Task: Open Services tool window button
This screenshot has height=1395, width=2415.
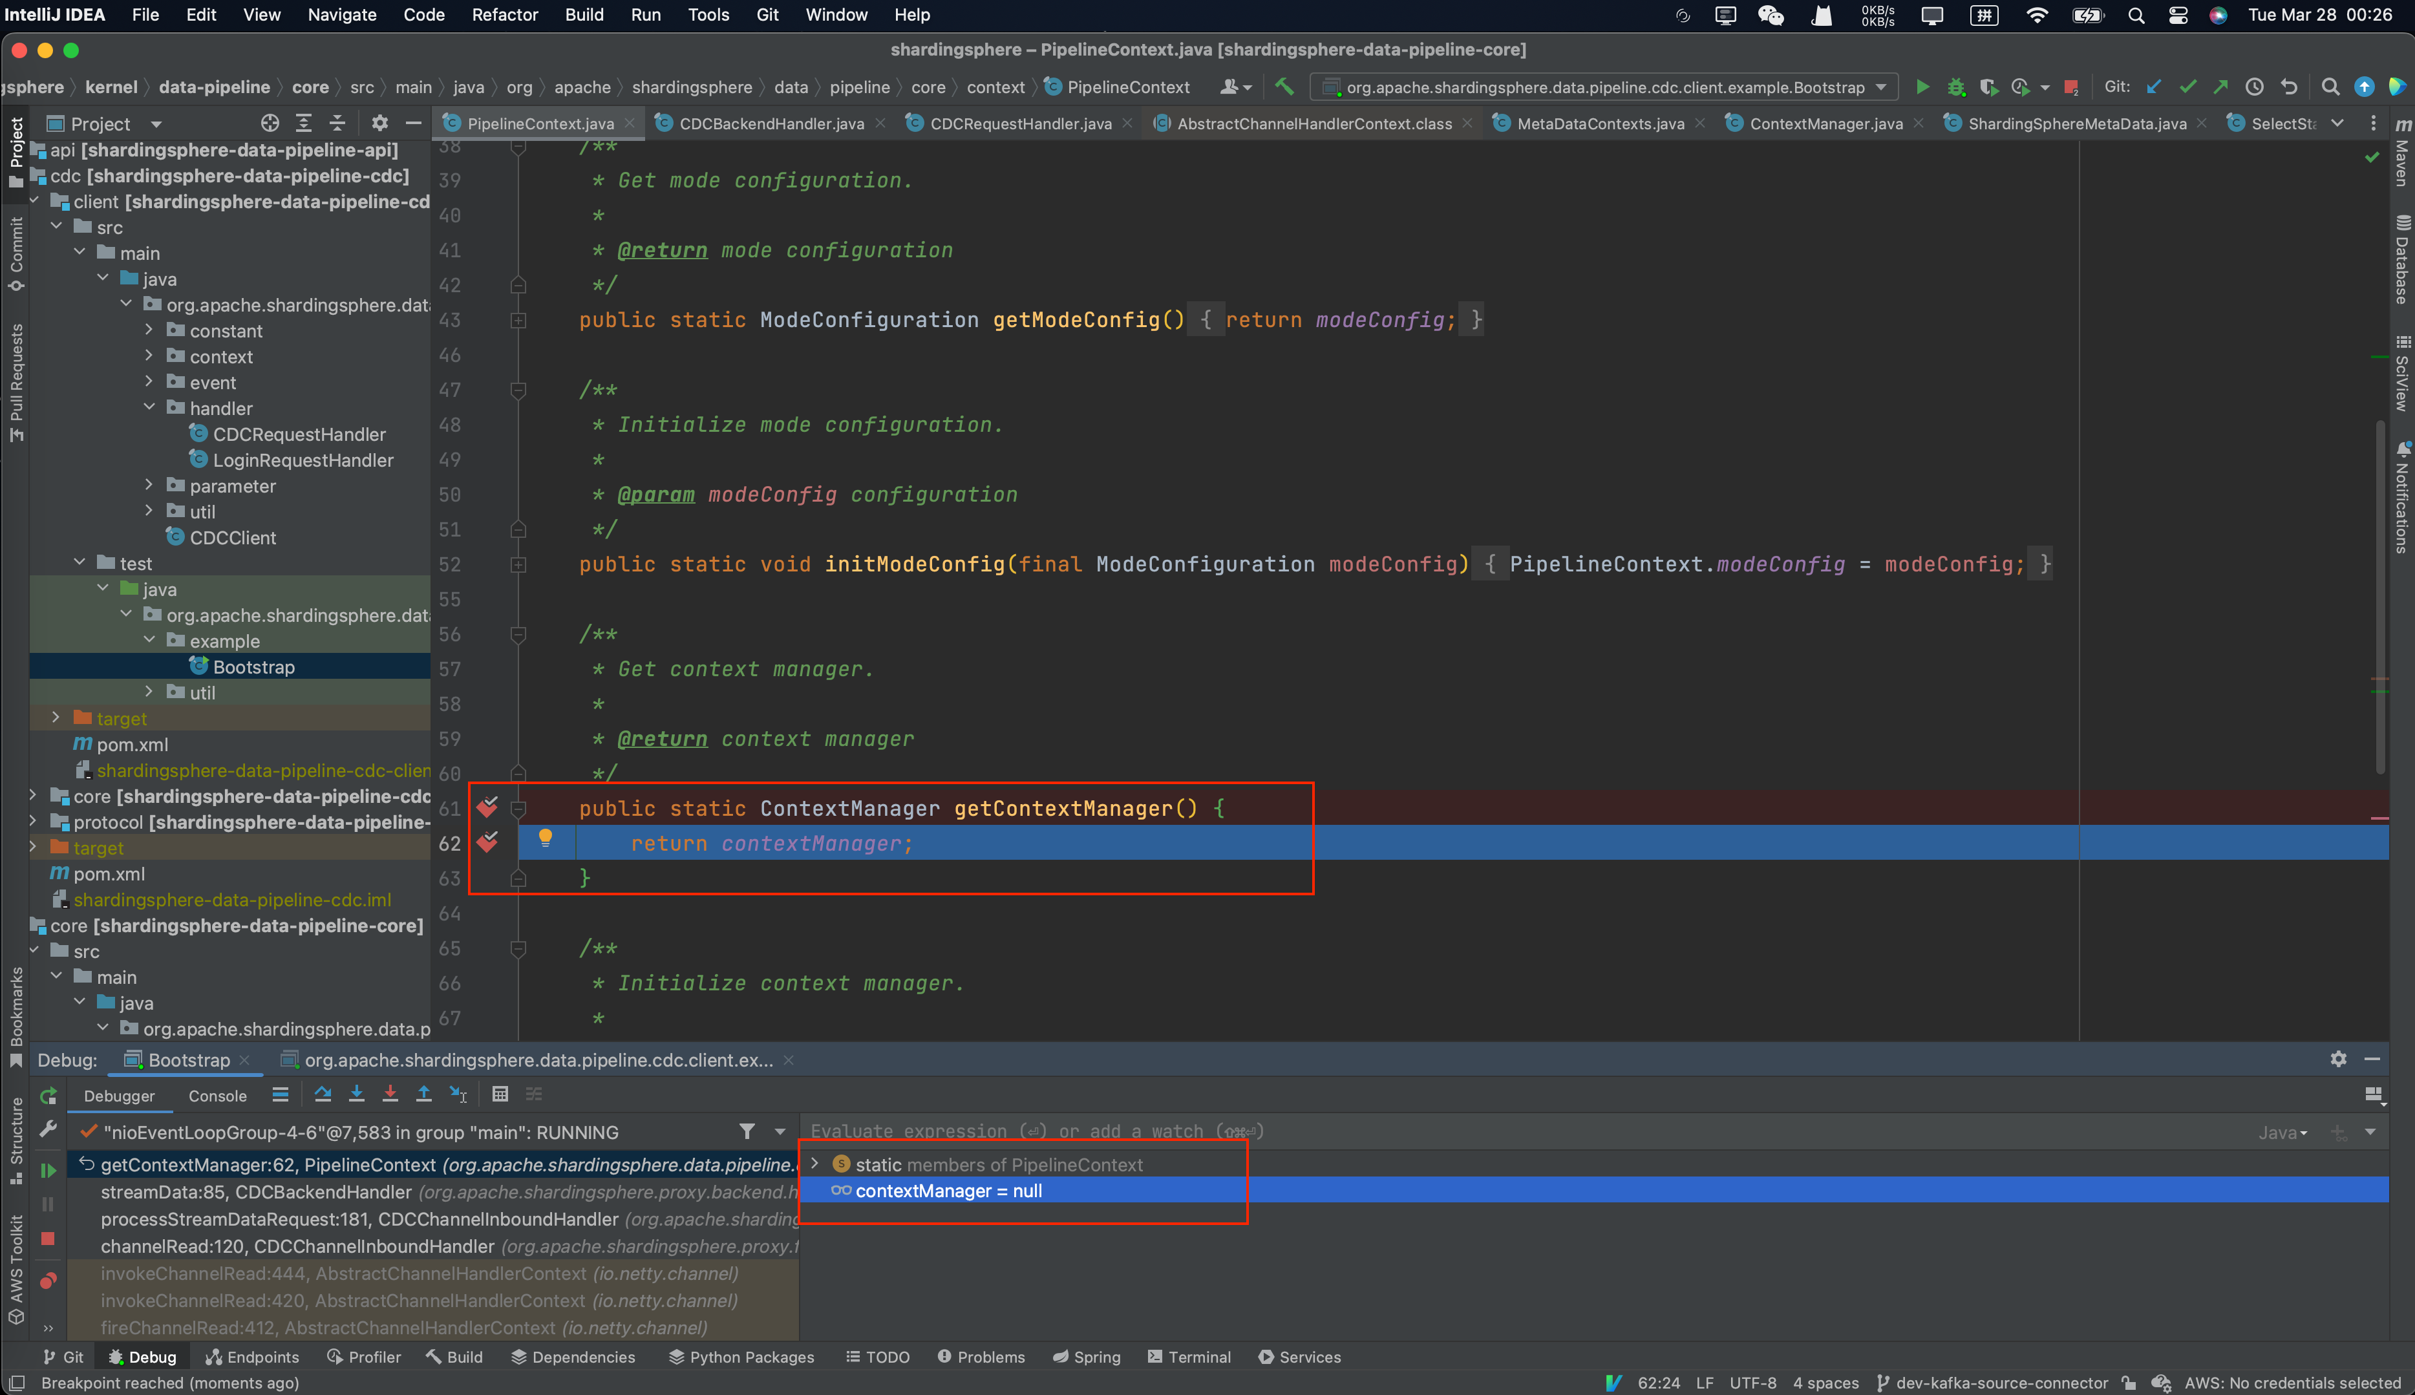Action: coord(1300,1357)
